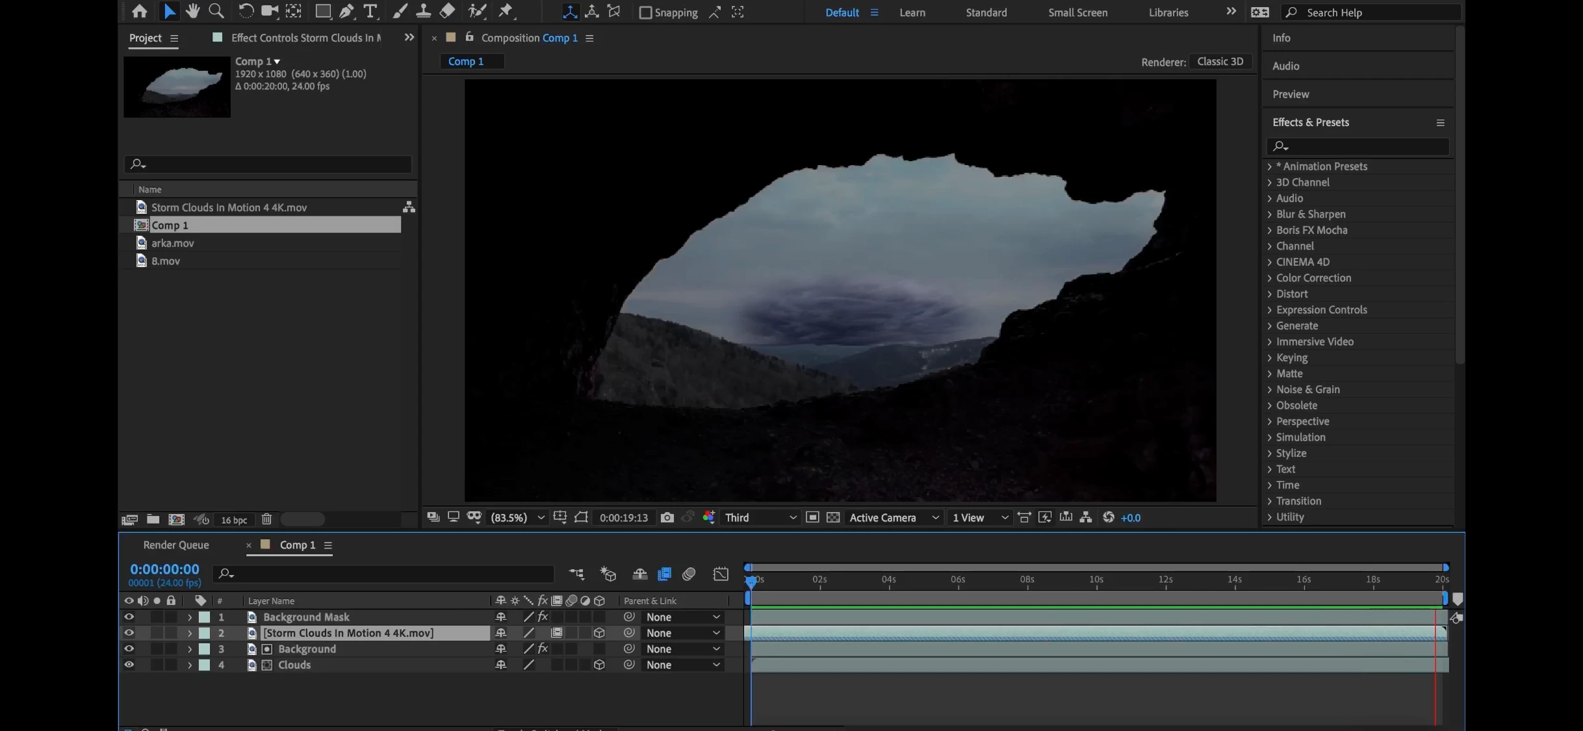
Task: Open the Active Camera view dropdown
Action: [x=894, y=517]
